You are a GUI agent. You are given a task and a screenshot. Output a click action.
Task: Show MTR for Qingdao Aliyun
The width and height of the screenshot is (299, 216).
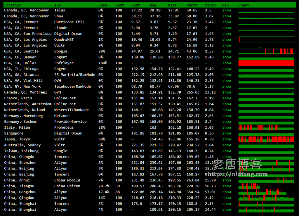coord(227,198)
